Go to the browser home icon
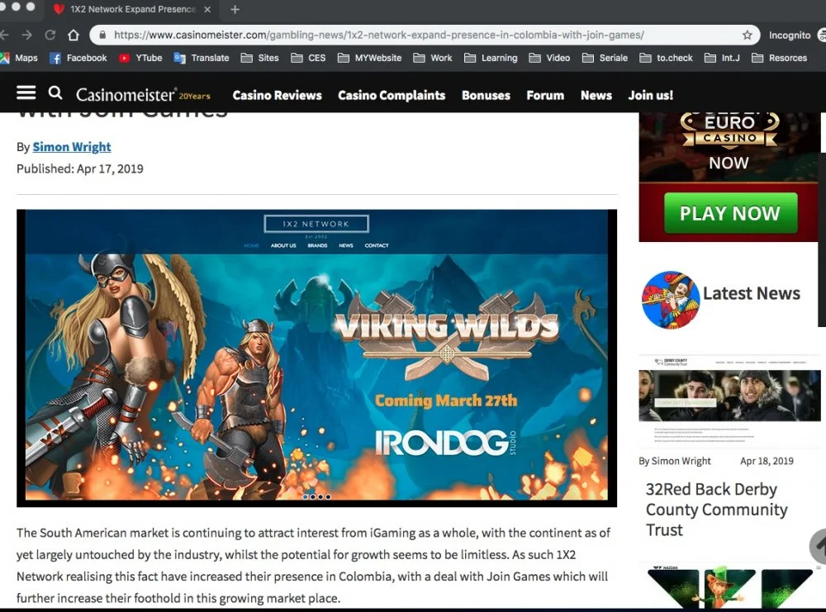This screenshot has width=826, height=612. [74, 36]
